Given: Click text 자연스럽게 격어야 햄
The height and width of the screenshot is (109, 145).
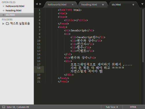Looking at the screenshot, I should (x=86, y=71).
